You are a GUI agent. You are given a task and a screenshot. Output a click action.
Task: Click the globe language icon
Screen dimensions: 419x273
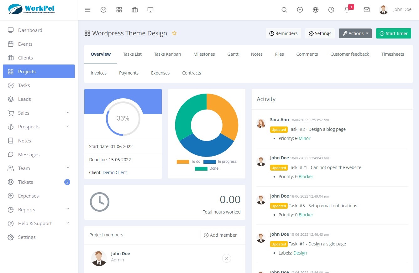(x=316, y=10)
